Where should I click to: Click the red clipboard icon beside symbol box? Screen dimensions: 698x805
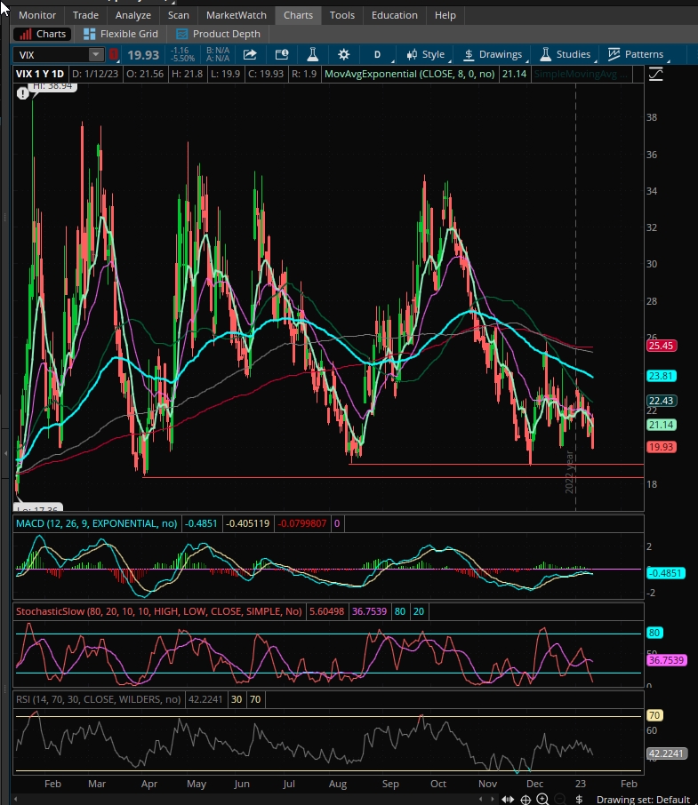click(113, 54)
